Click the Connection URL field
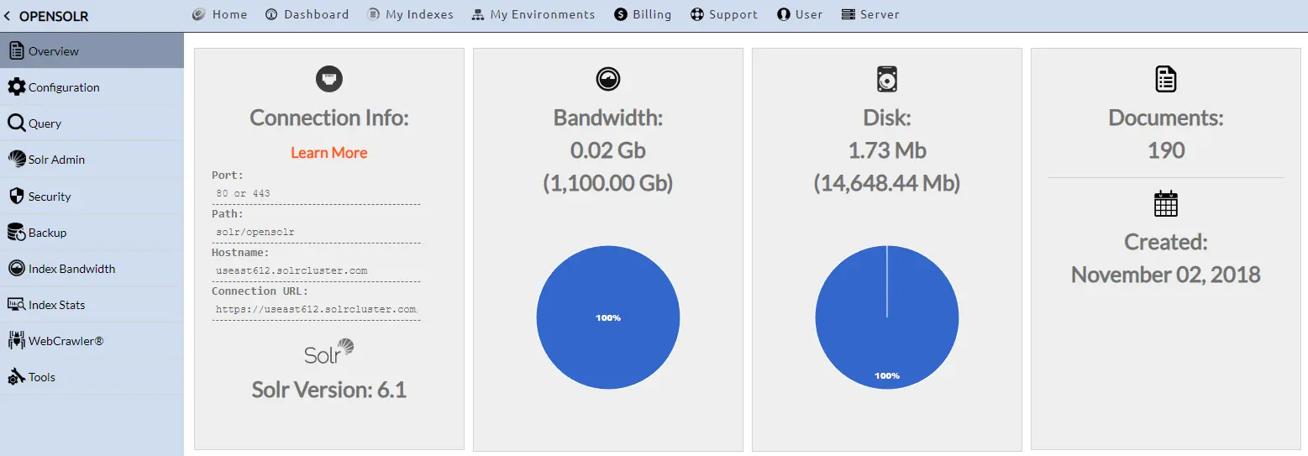 [x=316, y=309]
